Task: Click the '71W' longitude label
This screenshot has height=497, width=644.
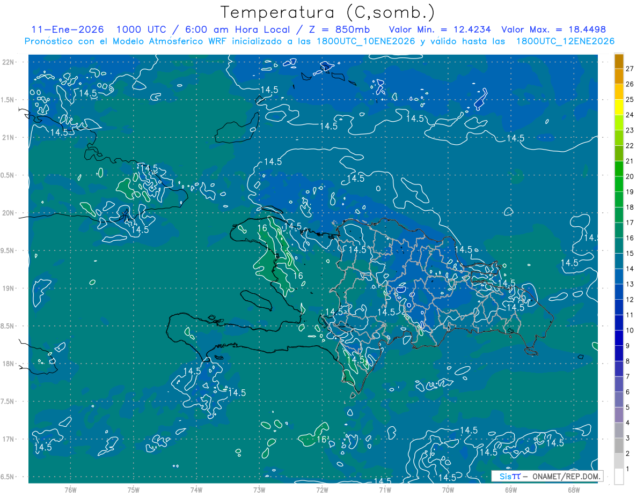Action: (x=385, y=489)
